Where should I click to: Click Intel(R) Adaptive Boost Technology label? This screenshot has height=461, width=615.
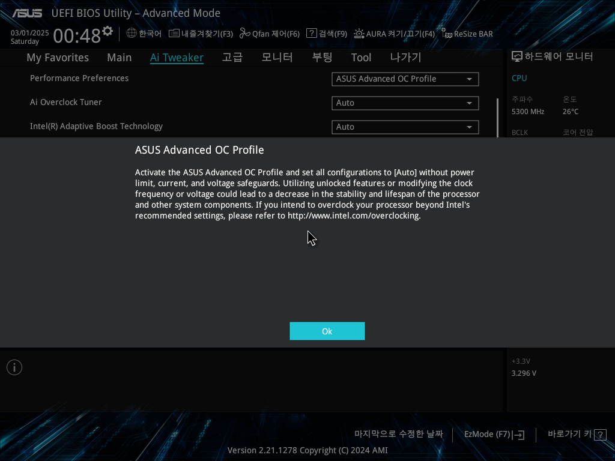[x=96, y=126]
